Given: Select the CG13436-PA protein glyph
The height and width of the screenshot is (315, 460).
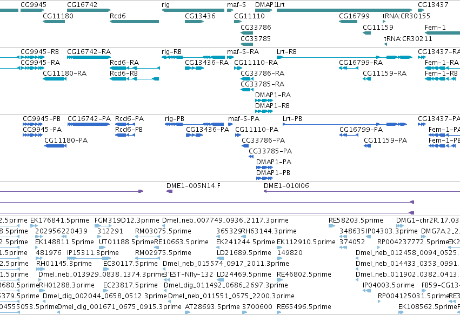Looking at the screenshot, I should pyautogui.click(x=195, y=135).
